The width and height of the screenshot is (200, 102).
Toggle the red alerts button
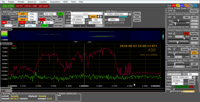click(x=42, y=19)
